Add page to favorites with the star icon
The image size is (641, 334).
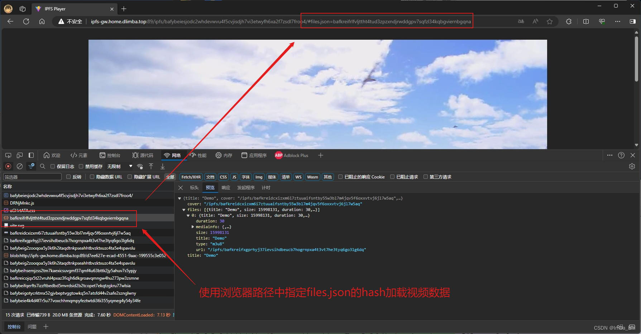pyautogui.click(x=550, y=21)
